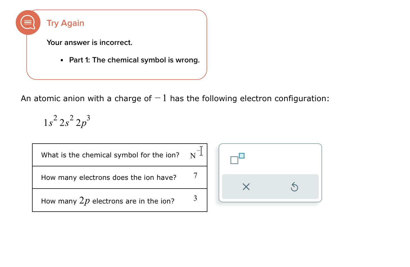Viewport: 410px width, 267px height.
Task: Click the larger base box of the superscript template
Action: click(235, 161)
